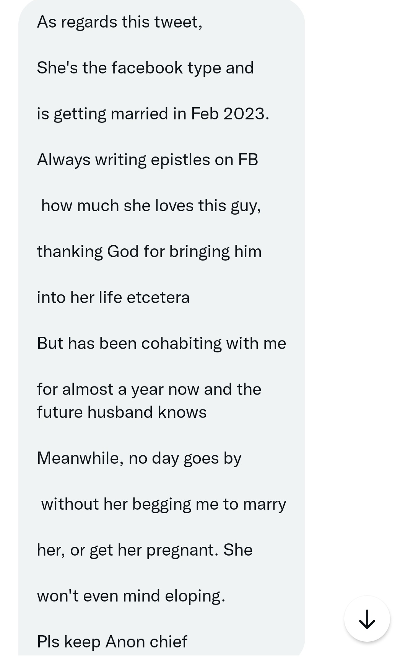
Task: Tap the text "future husband knows"
Action: (x=122, y=412)
